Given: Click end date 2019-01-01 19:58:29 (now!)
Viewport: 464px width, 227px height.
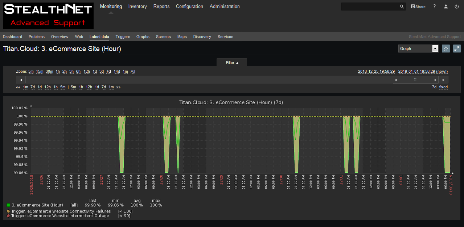Looking at the screenshot, I should click(x=423, y=72).
